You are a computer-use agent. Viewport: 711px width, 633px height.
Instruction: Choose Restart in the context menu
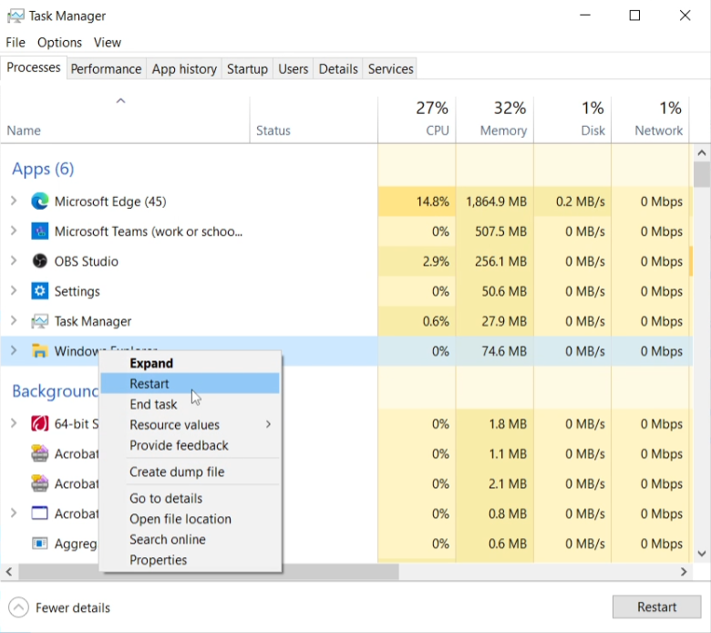click(x=190, y=383)
